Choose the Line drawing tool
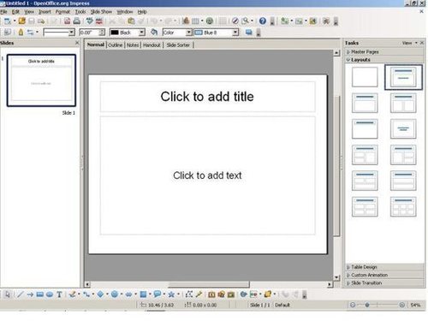 20,294
